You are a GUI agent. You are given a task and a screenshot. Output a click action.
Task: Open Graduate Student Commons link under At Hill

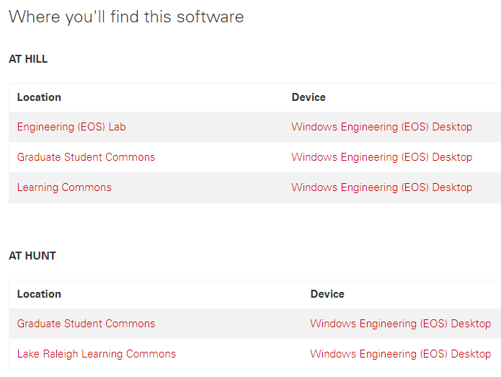tap(86, 157)
